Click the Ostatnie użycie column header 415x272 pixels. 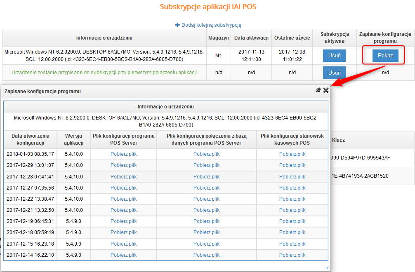[292, 38]
